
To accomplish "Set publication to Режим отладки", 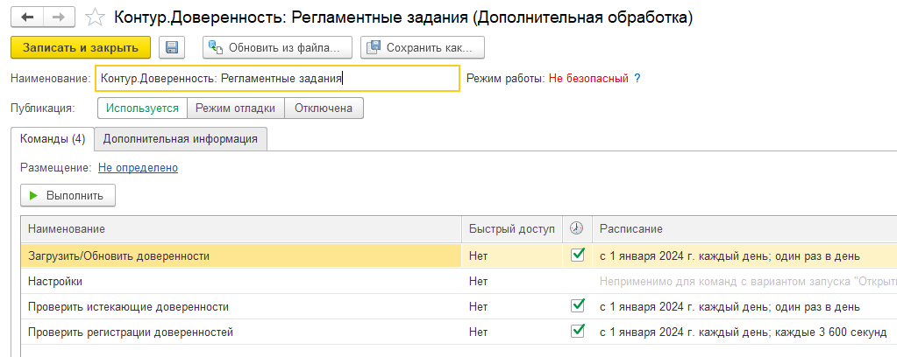I will point(236,108).
